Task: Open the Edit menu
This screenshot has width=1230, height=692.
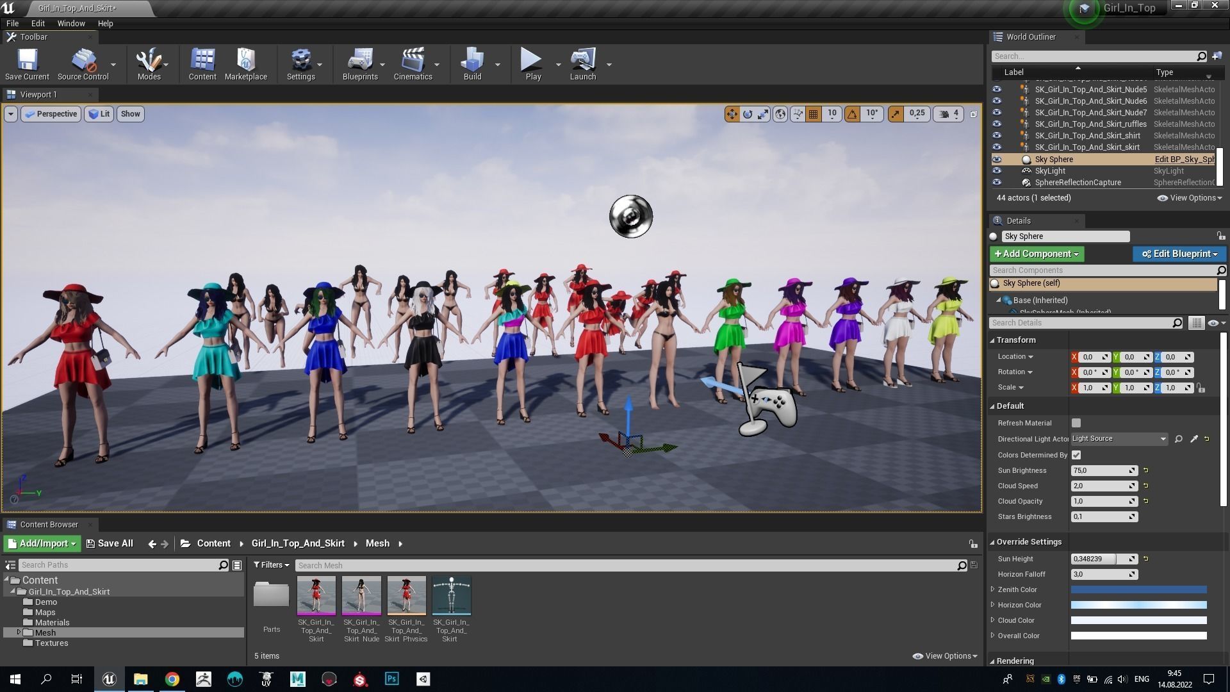Action: pyautogui.click(x=38, y=23)
